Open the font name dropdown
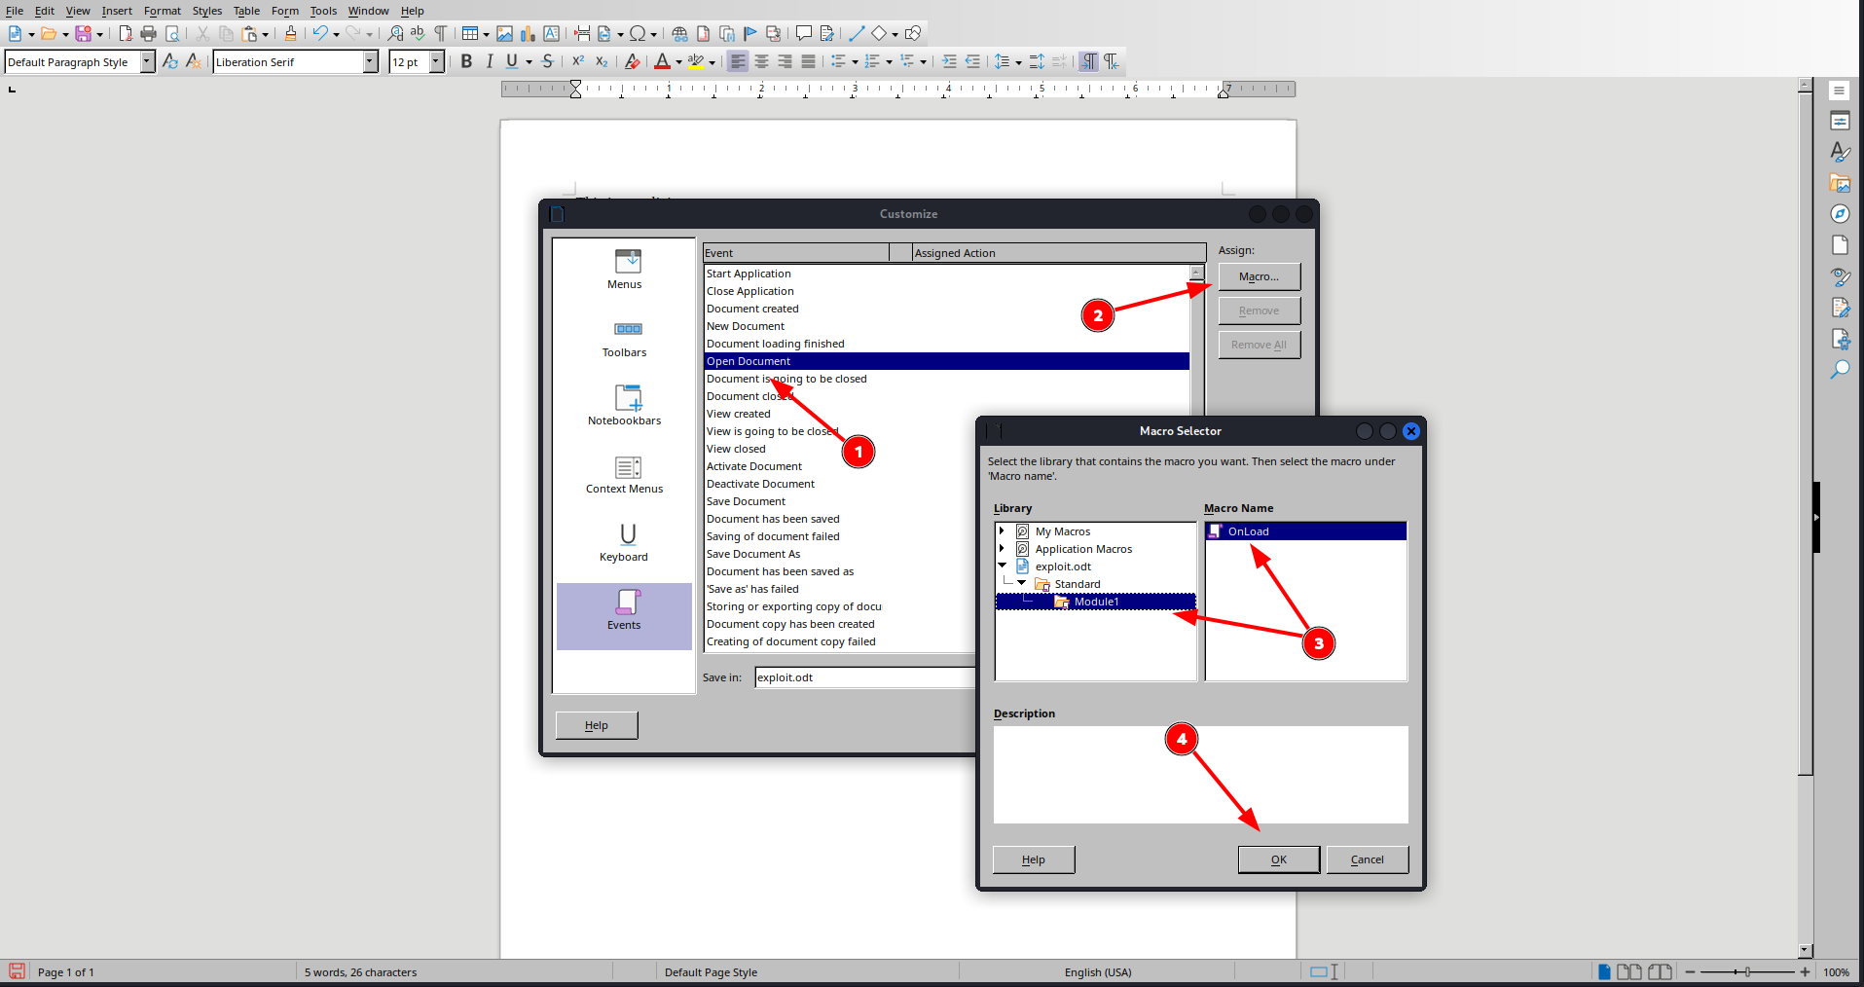Image resolution: width=1864 pixels, height=987 pixels. (370, 61)
